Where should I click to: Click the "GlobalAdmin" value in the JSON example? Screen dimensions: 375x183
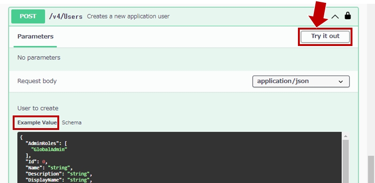49,149
